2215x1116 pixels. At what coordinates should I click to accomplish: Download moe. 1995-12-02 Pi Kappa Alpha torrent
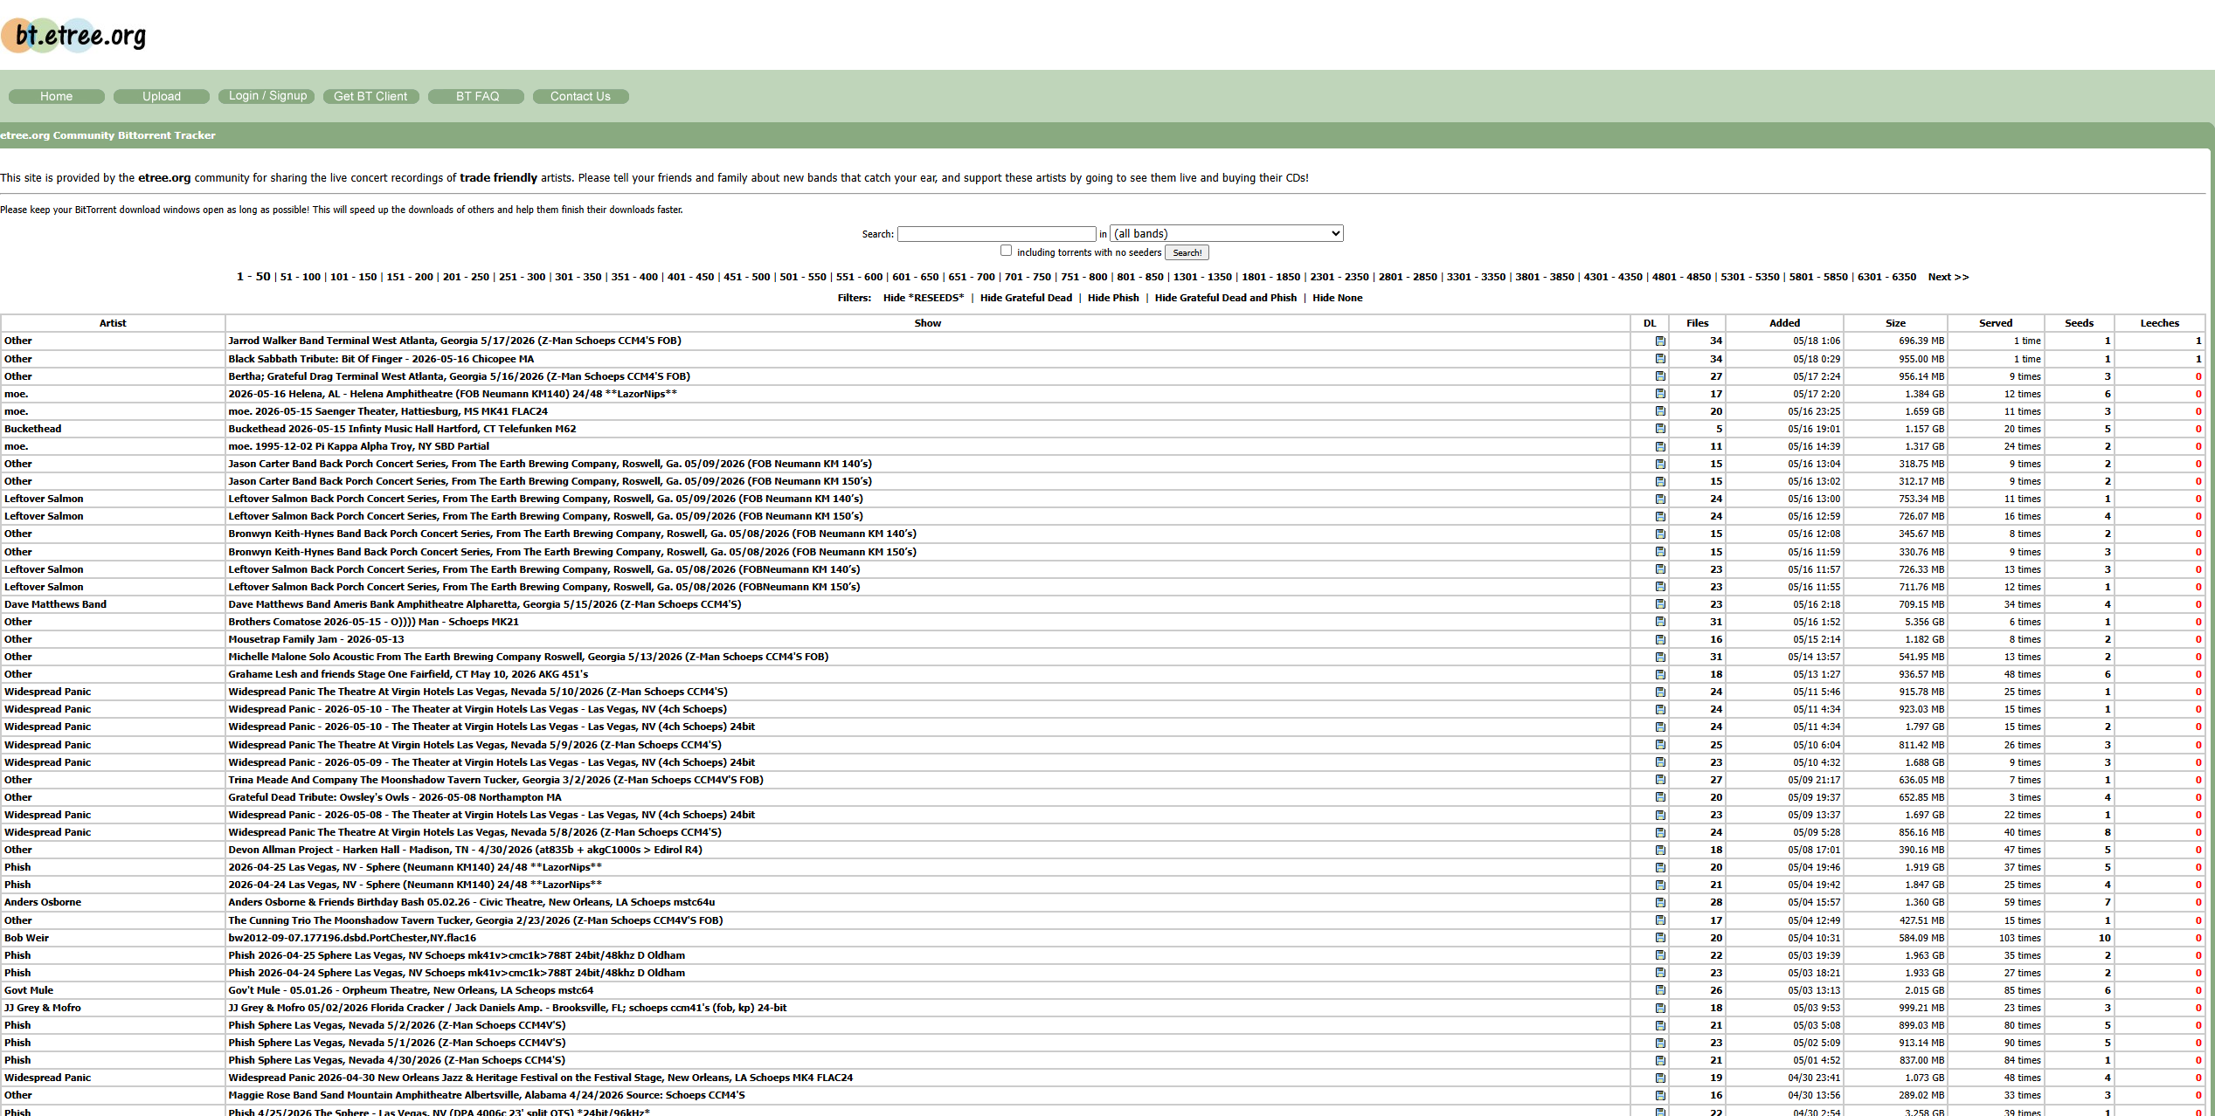pos(1660,446)
